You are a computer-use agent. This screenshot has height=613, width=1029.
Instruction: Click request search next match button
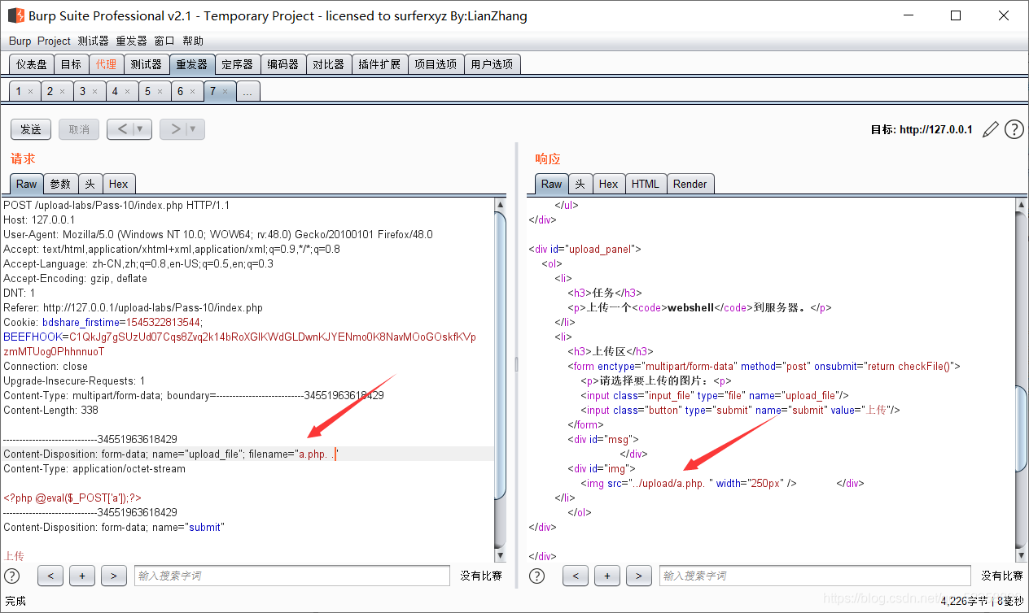[114, 576]
